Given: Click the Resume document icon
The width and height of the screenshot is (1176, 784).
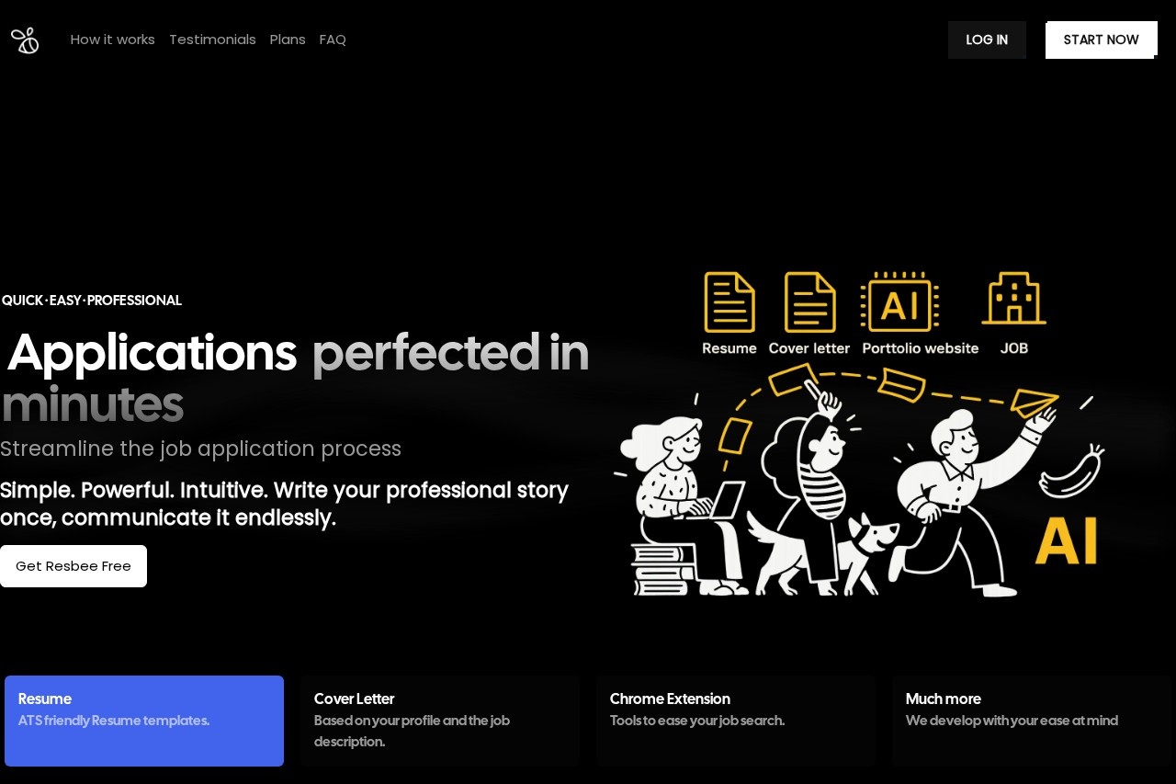Looking at the screenshot, I should [x=729, y=302].
